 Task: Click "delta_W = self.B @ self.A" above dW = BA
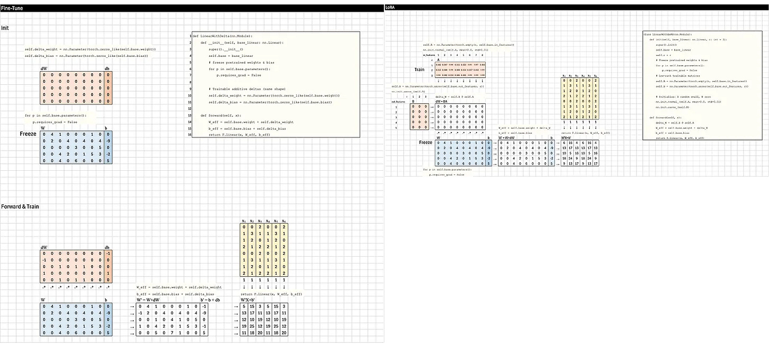(454, 97)
